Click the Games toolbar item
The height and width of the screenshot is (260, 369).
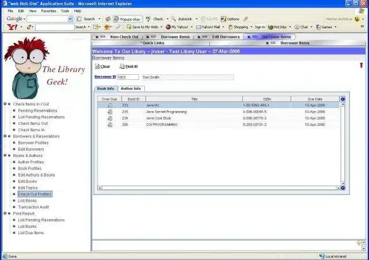pos(324,27)
